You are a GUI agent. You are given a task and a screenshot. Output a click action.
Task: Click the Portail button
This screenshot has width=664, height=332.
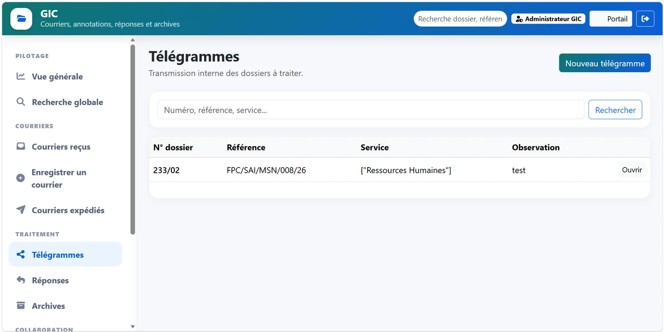point(611,19)
